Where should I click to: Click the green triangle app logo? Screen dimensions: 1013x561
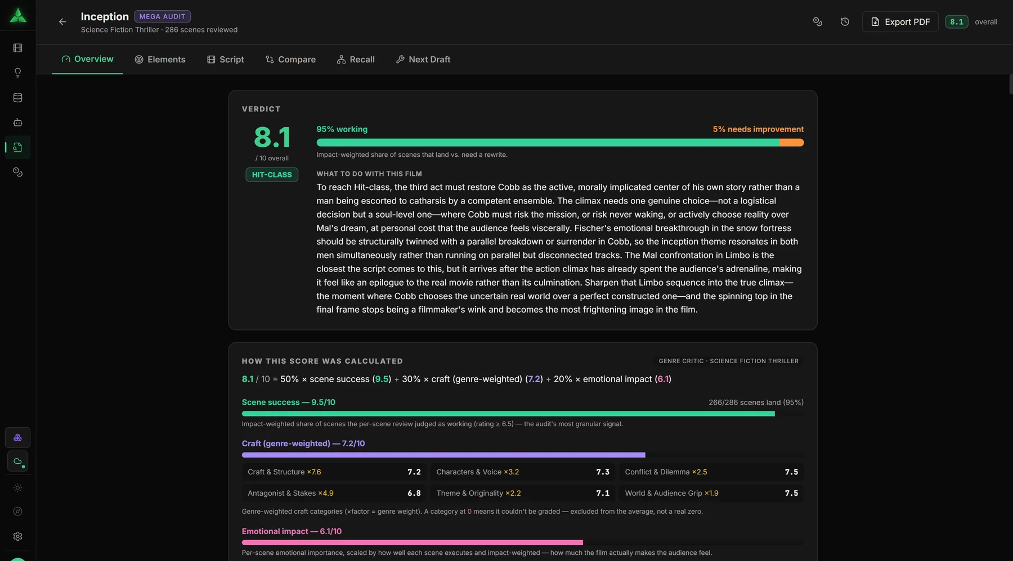[x=18, y=15]
